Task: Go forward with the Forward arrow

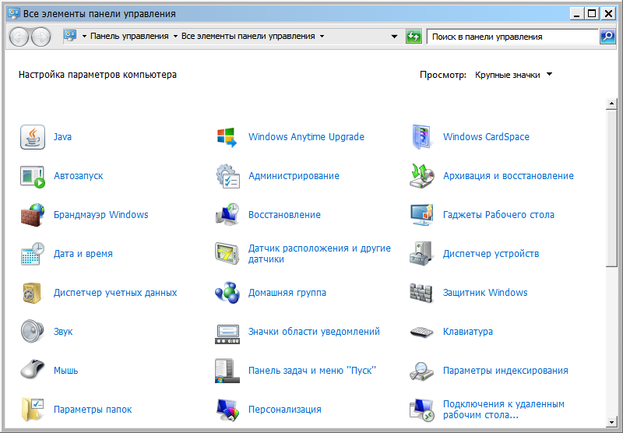Action: tap(41, 37)
